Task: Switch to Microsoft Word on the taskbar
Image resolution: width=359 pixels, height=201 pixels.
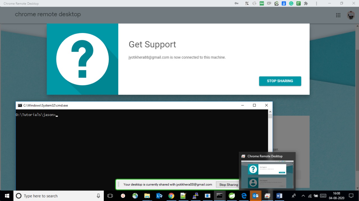Action: point(279,196)
